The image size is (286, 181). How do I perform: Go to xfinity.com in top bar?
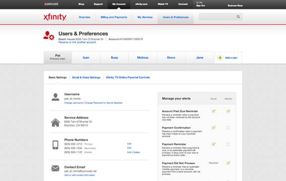pos(142,4)
